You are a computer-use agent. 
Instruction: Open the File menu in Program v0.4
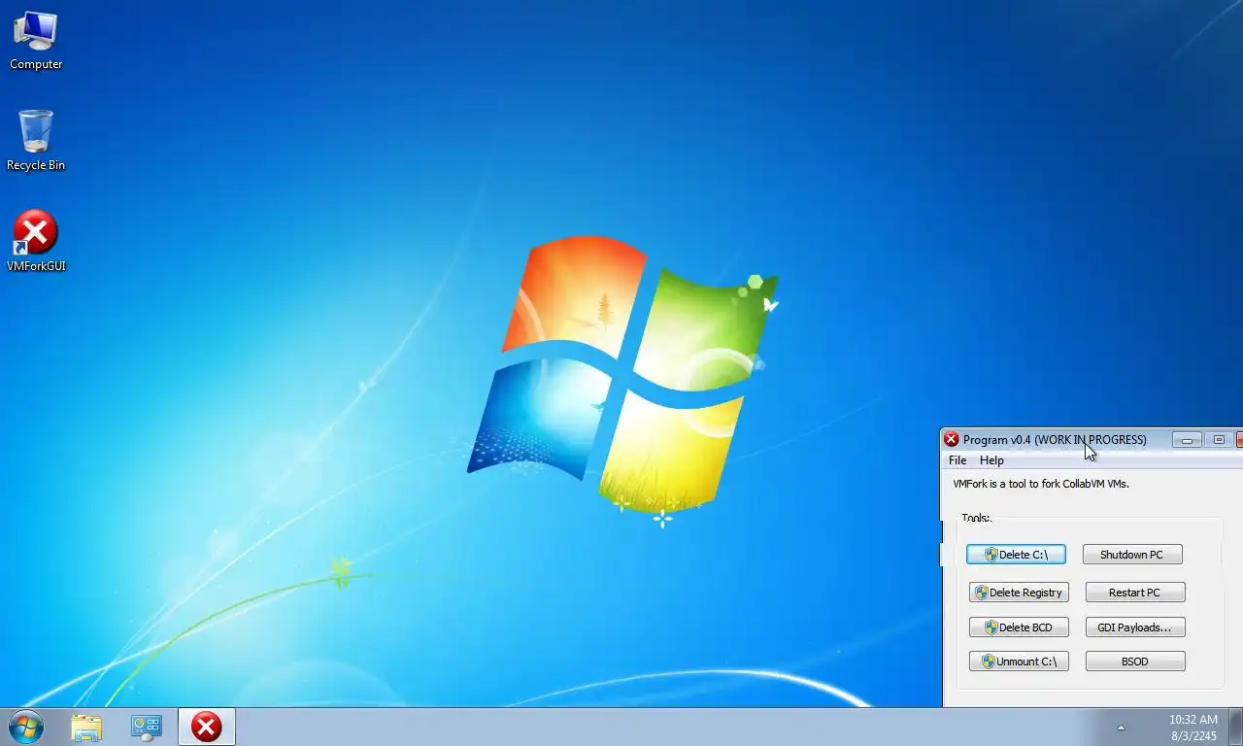[x=957, y=460]
